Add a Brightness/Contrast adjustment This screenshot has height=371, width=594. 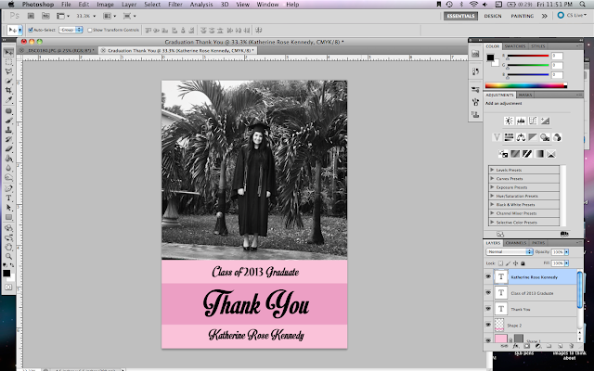[x=509, y=121]
